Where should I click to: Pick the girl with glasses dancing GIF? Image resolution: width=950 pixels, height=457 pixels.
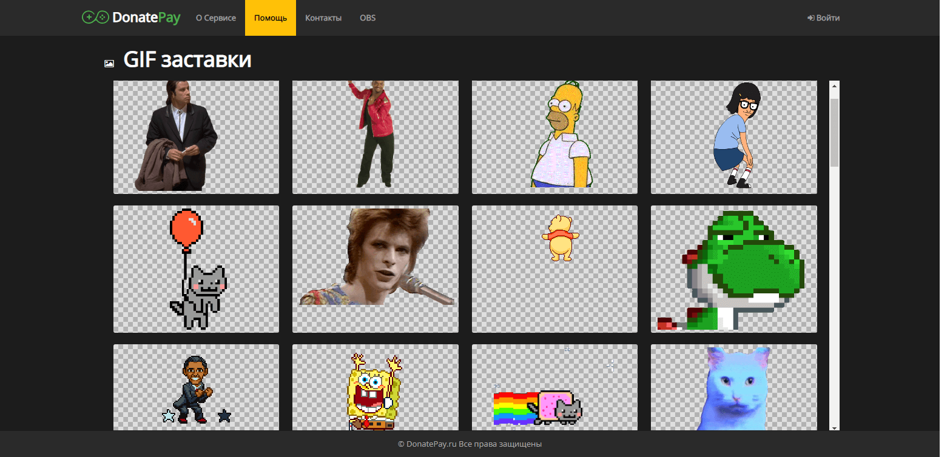coord(733,137)
